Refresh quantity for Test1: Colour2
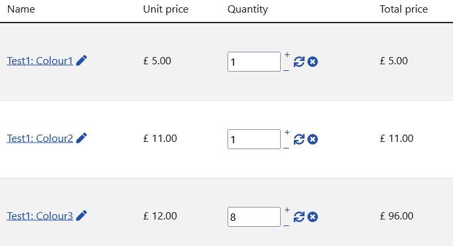 coord(299,139)
